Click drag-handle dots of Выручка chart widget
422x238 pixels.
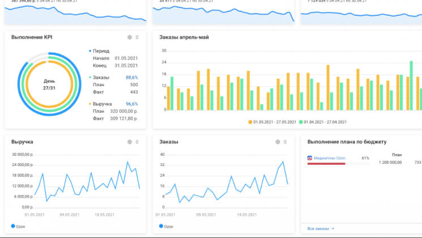tap(137, 142)
